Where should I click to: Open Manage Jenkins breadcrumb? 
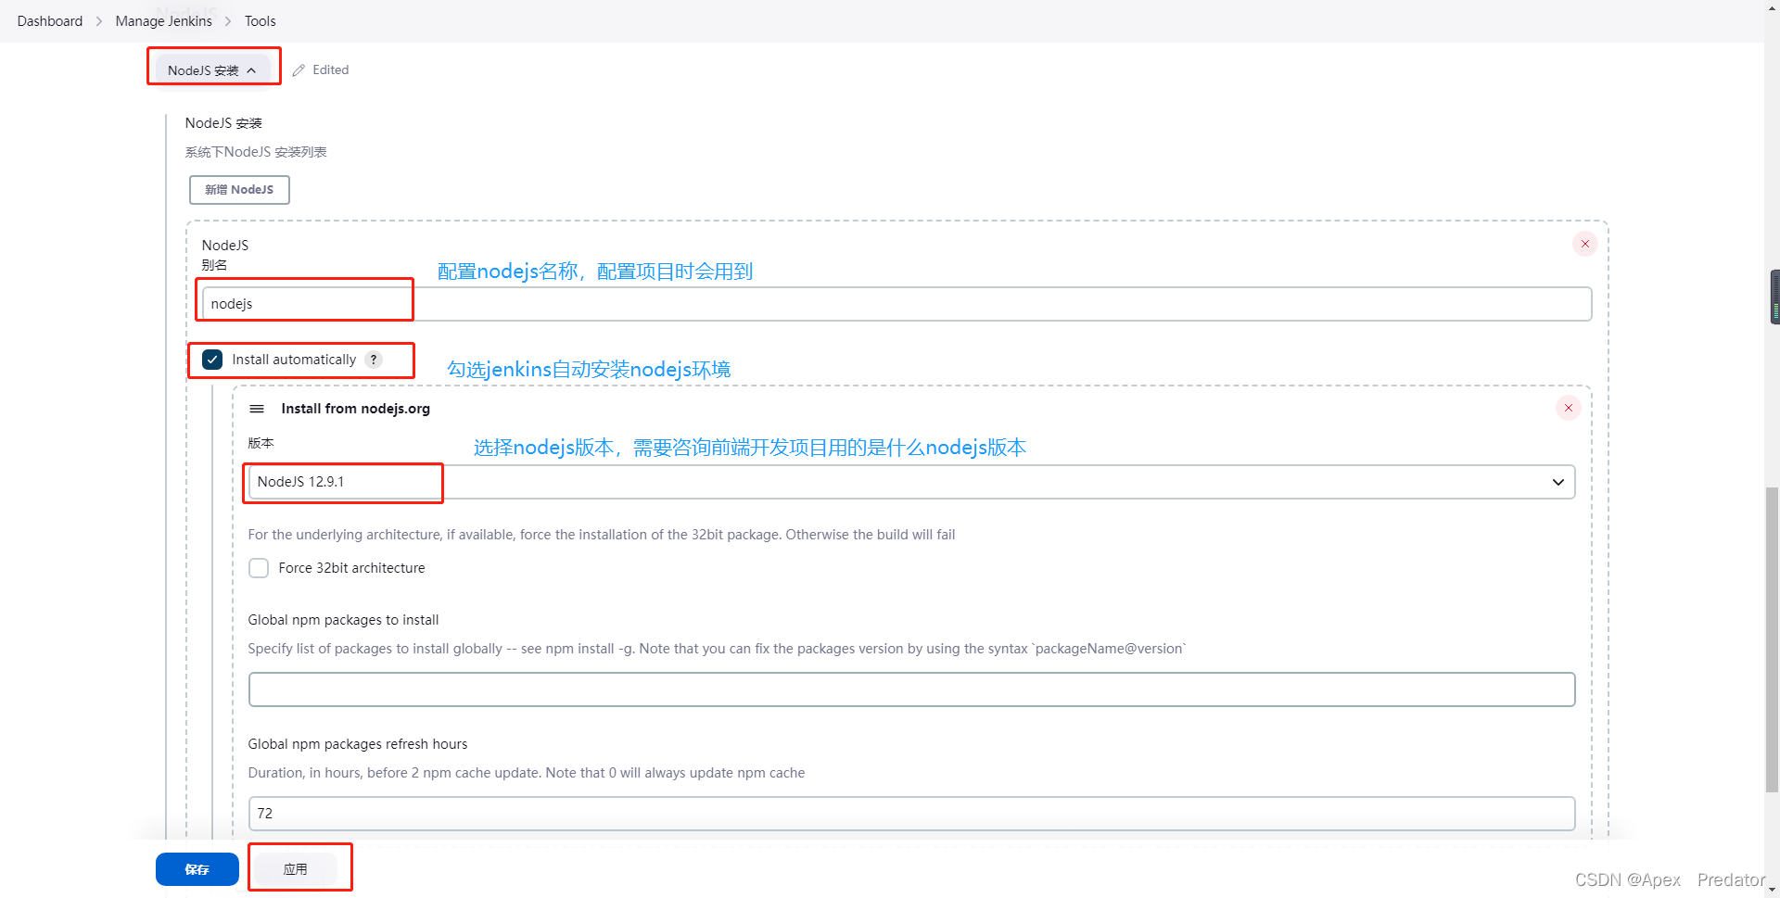[x=163, y=21]
